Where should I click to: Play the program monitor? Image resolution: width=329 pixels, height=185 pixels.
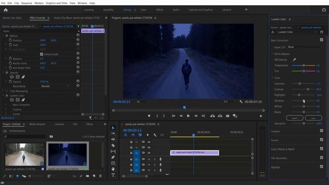188,116
